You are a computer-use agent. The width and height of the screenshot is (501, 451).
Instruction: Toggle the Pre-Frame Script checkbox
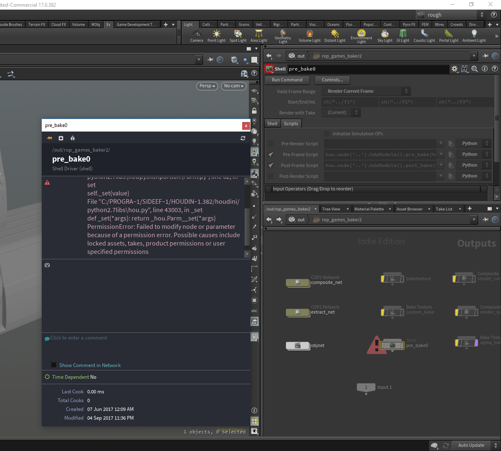coord(271,155)
